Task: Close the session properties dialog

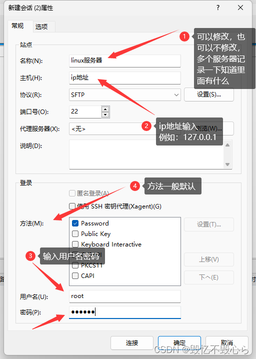Action: (240, 8)
